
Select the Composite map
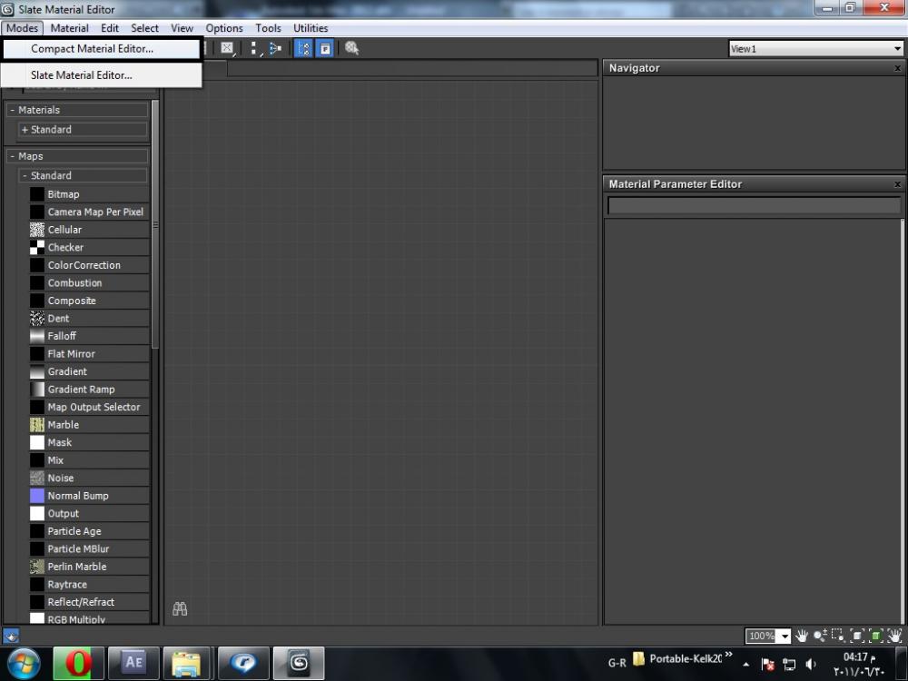(x=89, y=301)
